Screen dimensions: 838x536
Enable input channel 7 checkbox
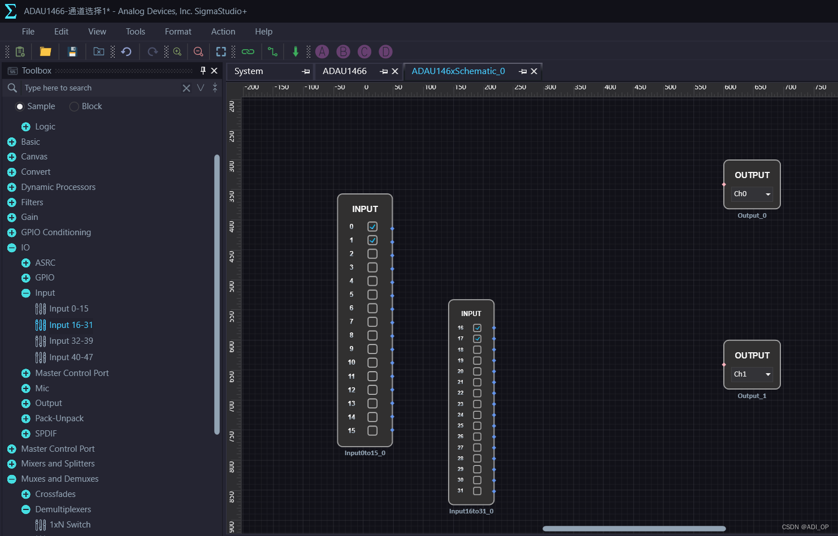pos(372,322)
